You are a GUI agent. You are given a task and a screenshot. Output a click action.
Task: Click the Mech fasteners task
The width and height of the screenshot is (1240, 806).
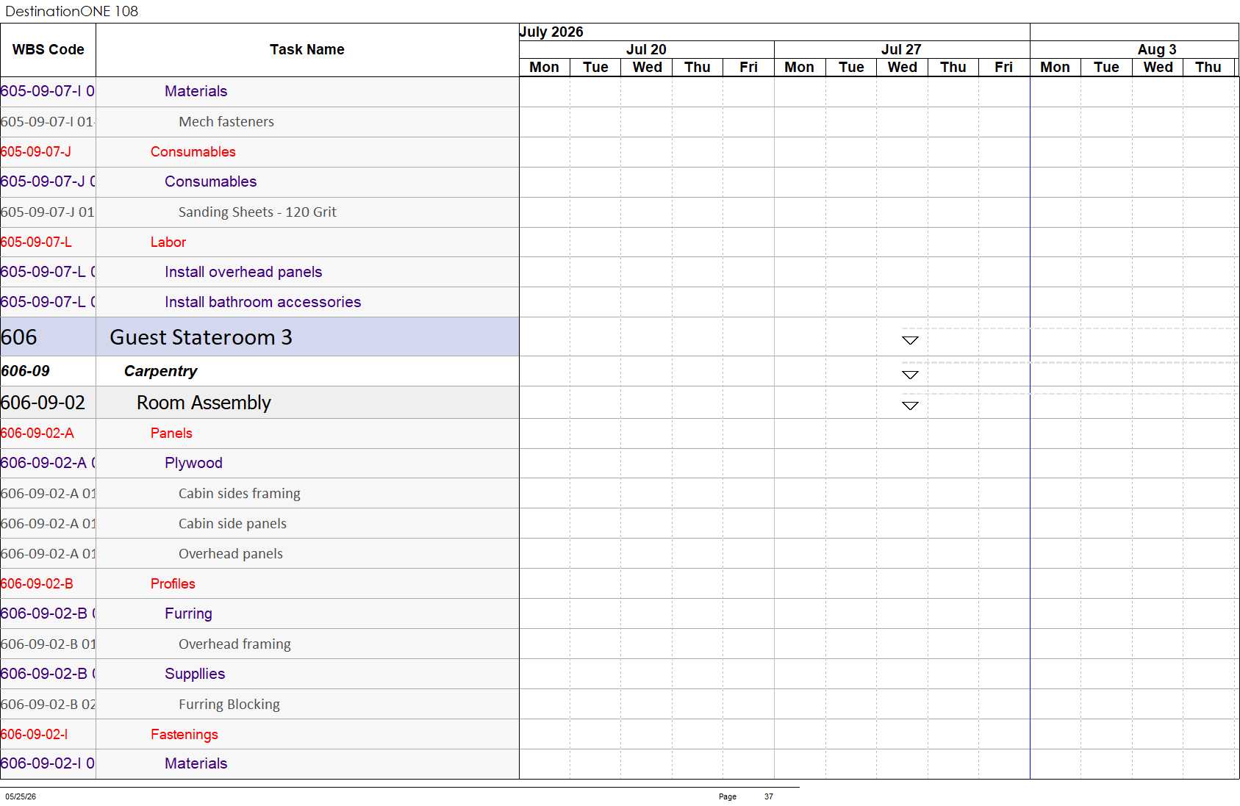[226, 122]
